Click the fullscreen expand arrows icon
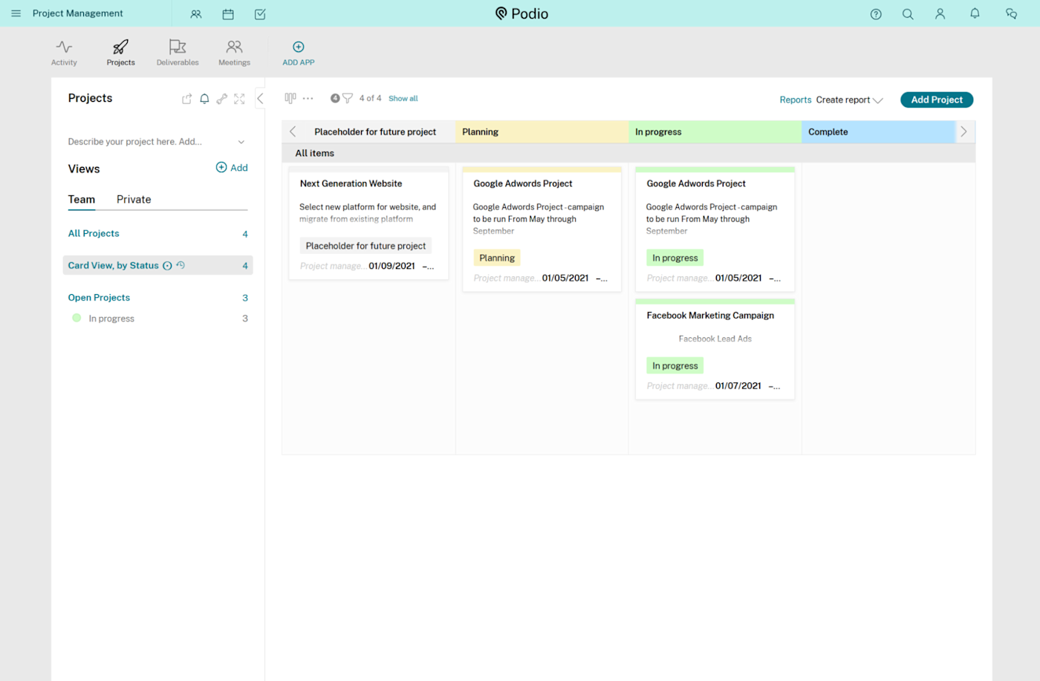The height and width of the screenshot is (681, 1040). pos(239,99)
